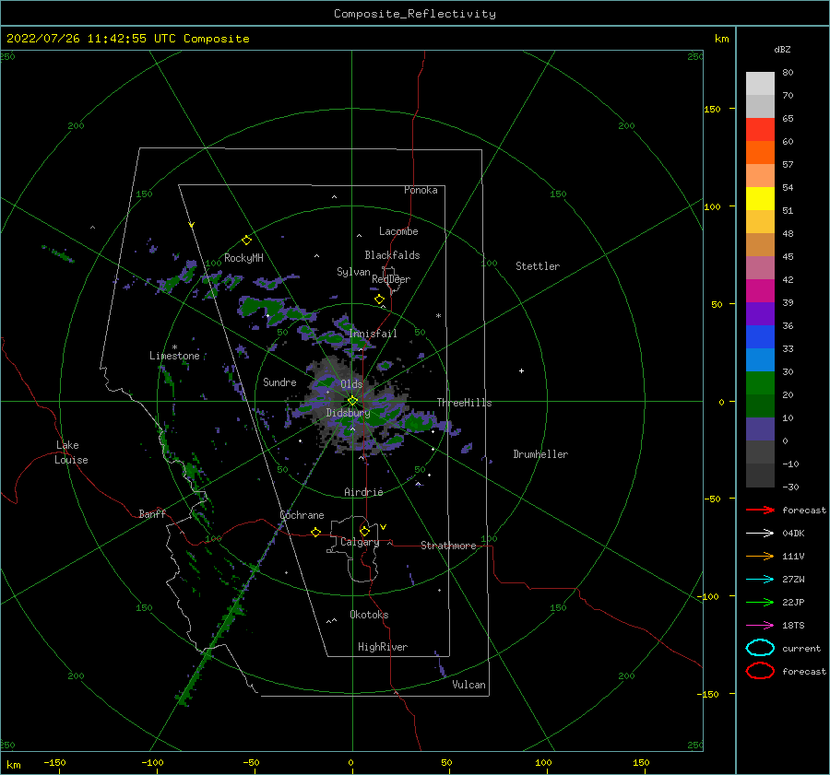Image resolution: width=830 pixels, height=775 pixels.
Task: Select the HighRiver label
Action: pos(383,647)
